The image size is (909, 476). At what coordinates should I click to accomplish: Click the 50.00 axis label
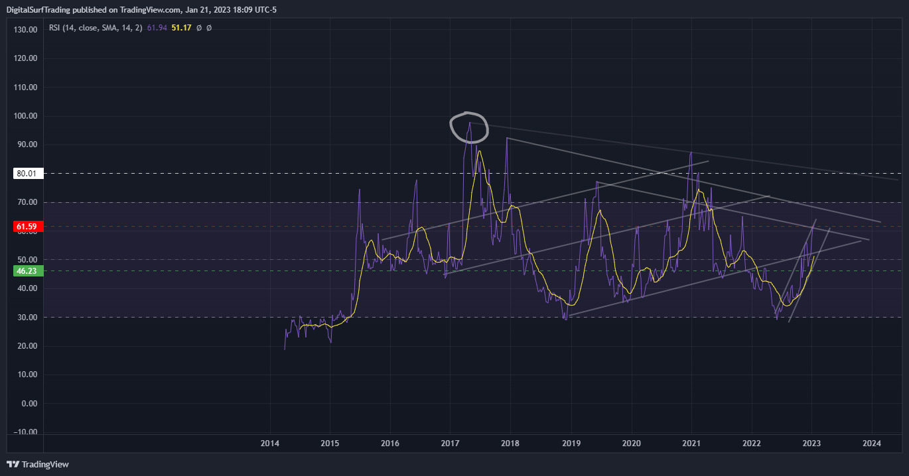(27, 260)
